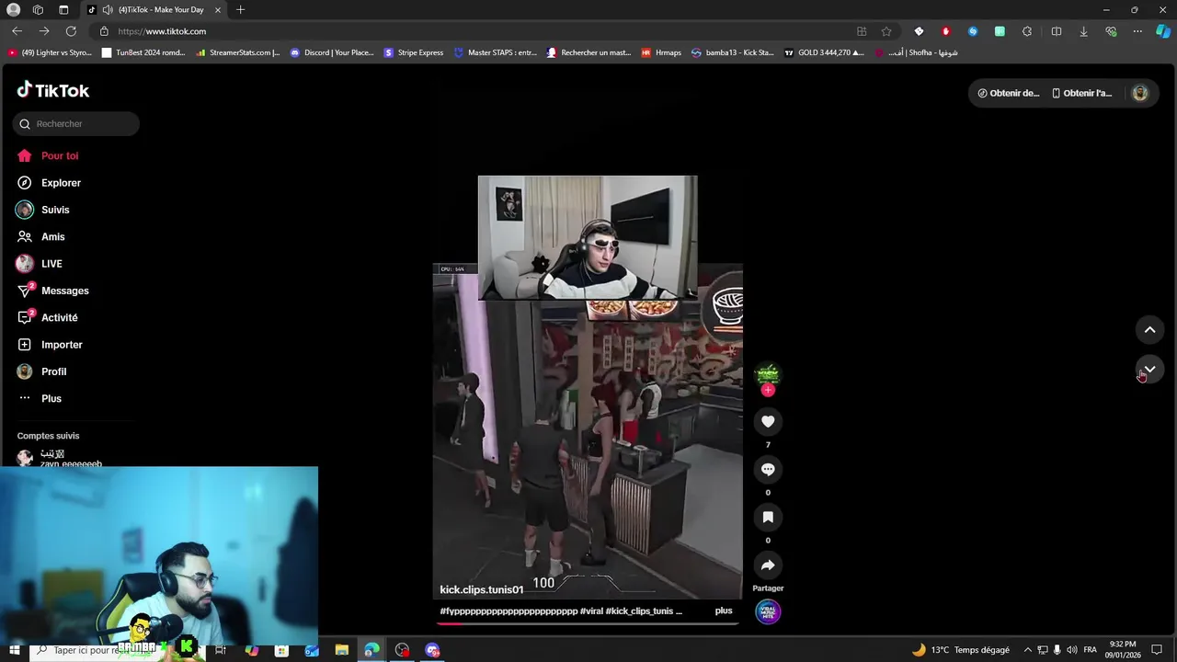Open the browser tab actions icon
The image size is (1177, 662).
[63, 10]
